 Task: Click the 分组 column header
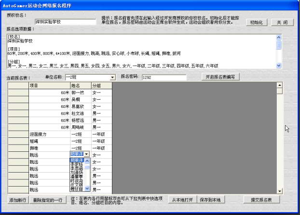click(x=102, y=85)
